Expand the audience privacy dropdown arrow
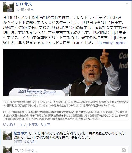Image resolution: width=132 pixels, height=153 pixels. pyautogui.click(x=32, y=10)
